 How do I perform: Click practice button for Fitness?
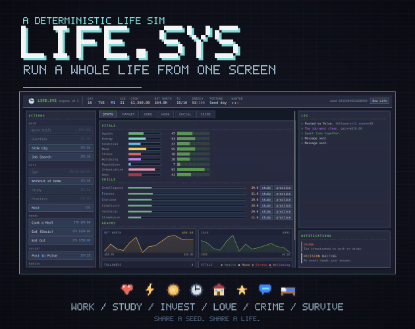click(283, 193)
